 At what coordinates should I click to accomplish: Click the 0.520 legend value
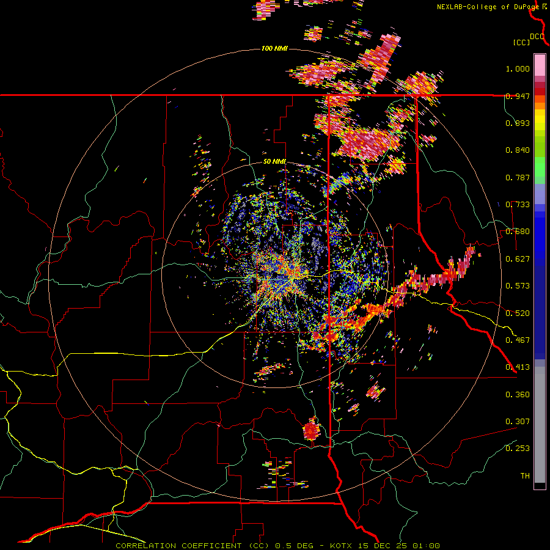(518, 313)
